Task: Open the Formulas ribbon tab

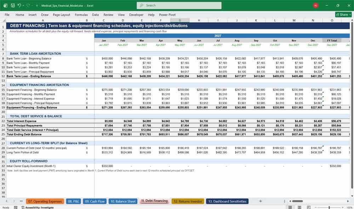Action: click(81, 14)
